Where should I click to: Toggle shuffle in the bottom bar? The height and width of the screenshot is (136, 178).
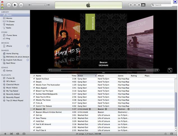point(11,134)
